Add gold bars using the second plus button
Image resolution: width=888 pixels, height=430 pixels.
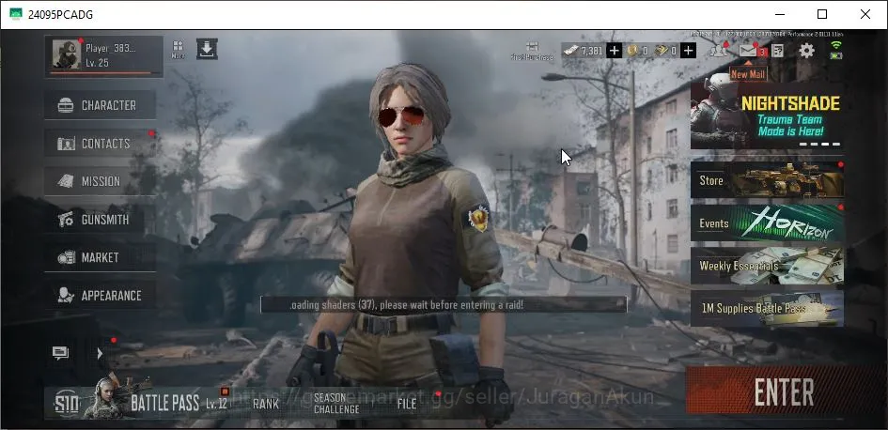point(688,51)
